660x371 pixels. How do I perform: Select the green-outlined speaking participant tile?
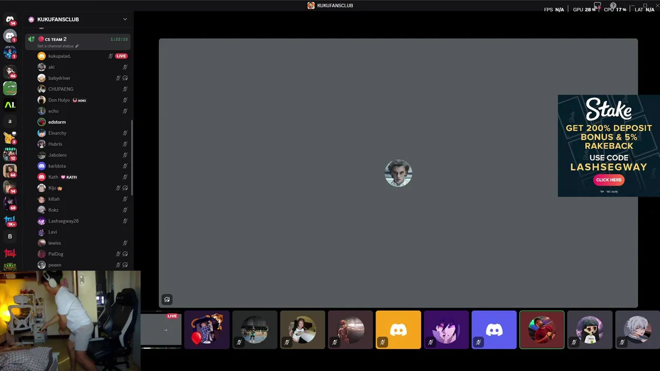[542, 330]
